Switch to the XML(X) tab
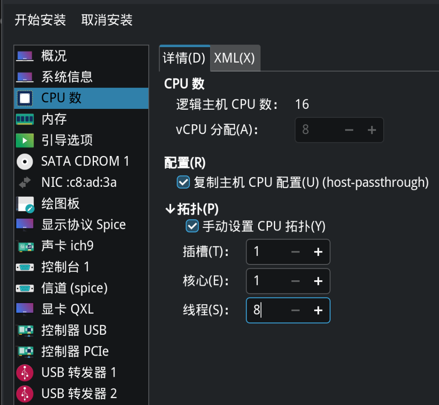439x405 pixels. pos(235,58)
